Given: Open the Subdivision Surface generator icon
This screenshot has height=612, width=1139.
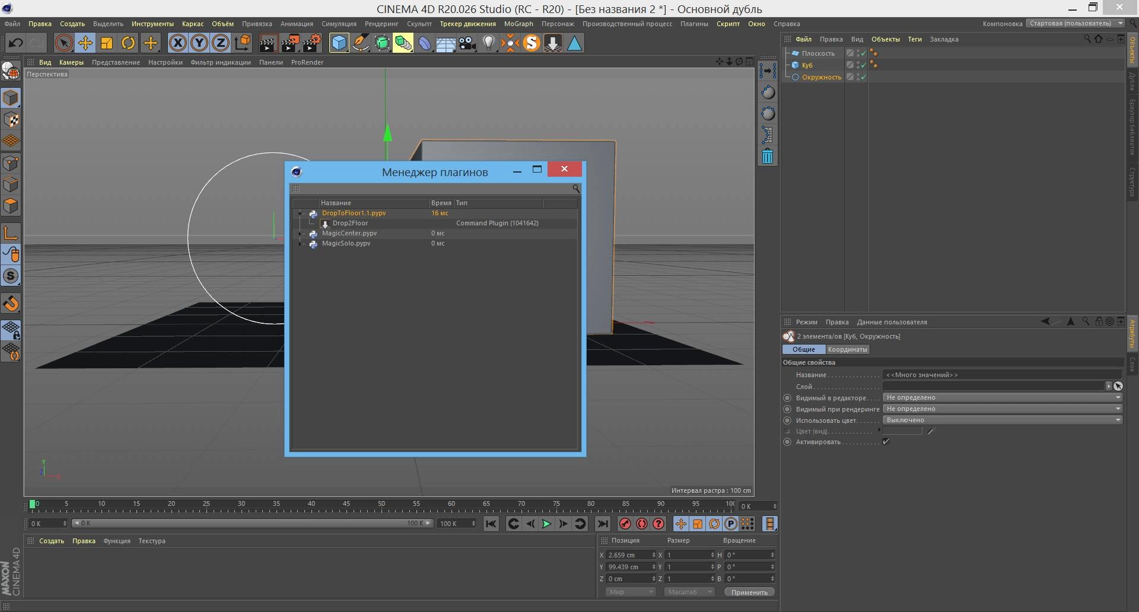Looking at the screenshot, I should pyautogui.click(x=382, y=43).
